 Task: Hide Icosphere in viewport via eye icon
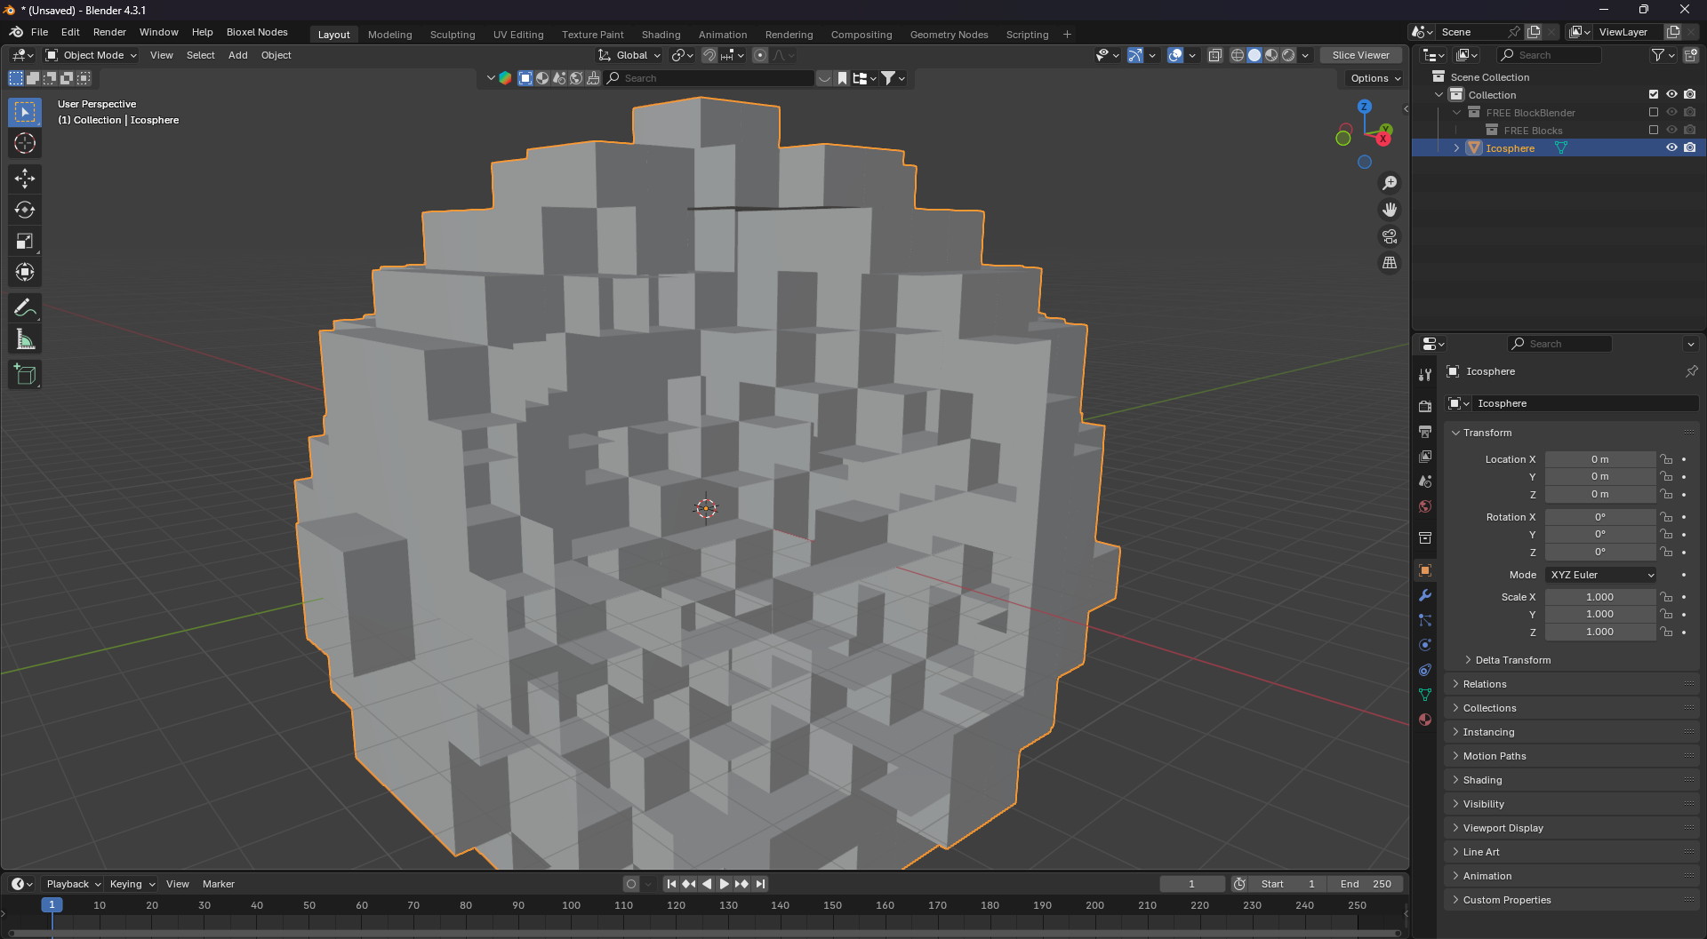point(1671,147)
